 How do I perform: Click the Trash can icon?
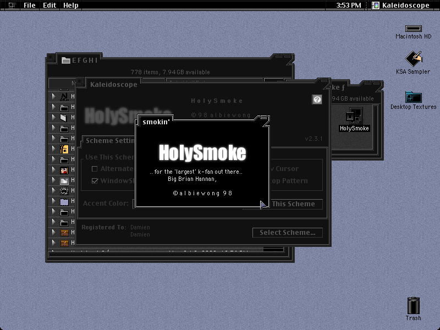(x=414, y=306)
